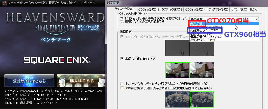Image resolution: width=268 pixels, height=109 pixels.
Task: Select the サウンド設定 tab
Action: (x=239, y=10)
